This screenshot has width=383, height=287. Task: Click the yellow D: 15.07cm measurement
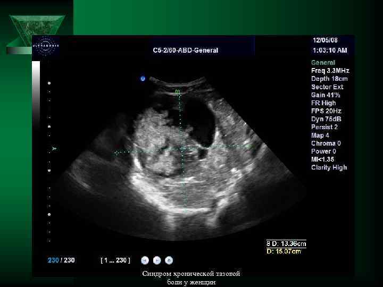284,251
